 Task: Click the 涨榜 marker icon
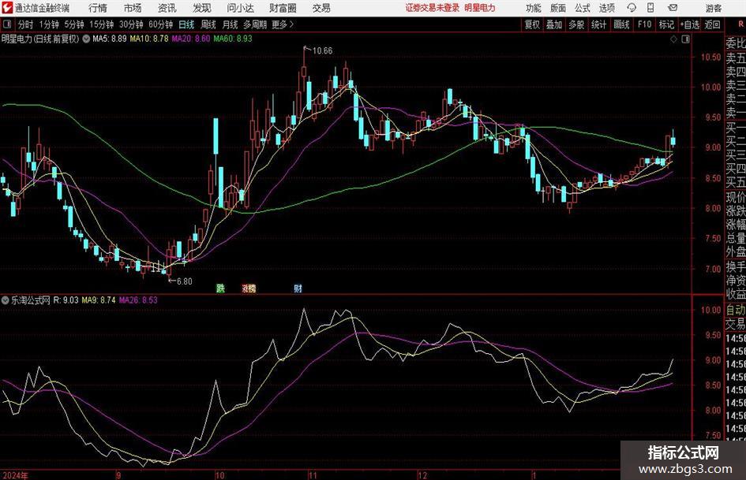coord(249,288)
